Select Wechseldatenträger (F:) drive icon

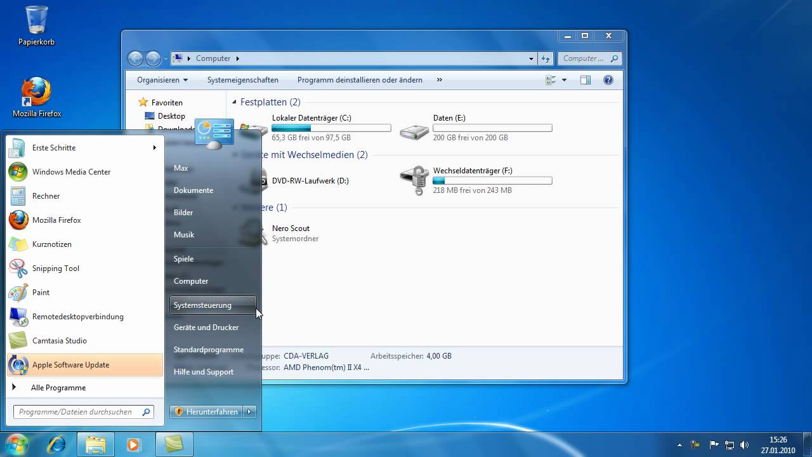(414, 181)
